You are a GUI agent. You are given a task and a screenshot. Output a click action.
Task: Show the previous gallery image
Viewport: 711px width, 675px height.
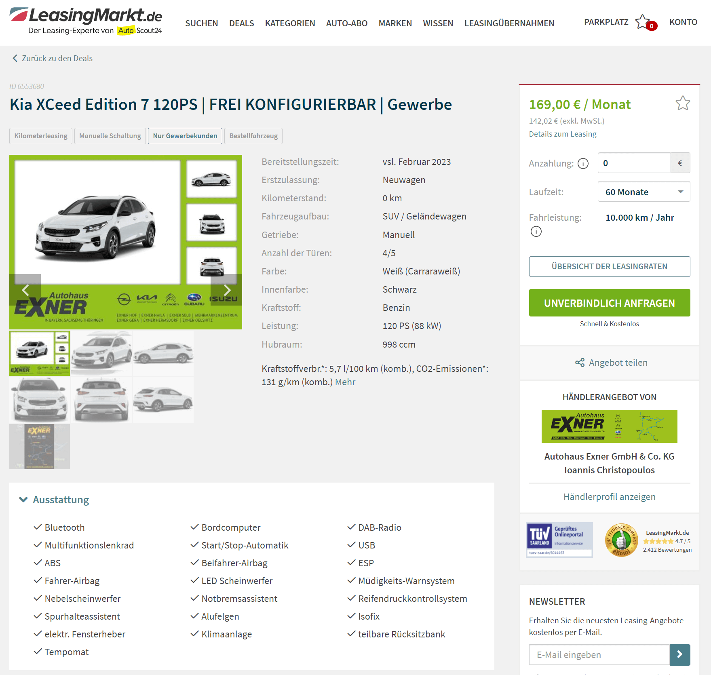coord(25,290)
